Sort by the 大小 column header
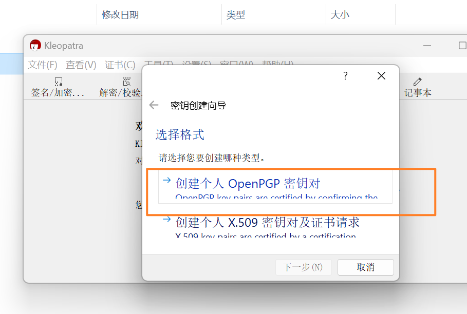This screenshot has height=314, width=467. tap(340, 15)
